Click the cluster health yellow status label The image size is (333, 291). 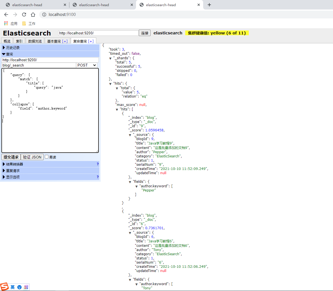pyautogui.click(x=217, y=33)
